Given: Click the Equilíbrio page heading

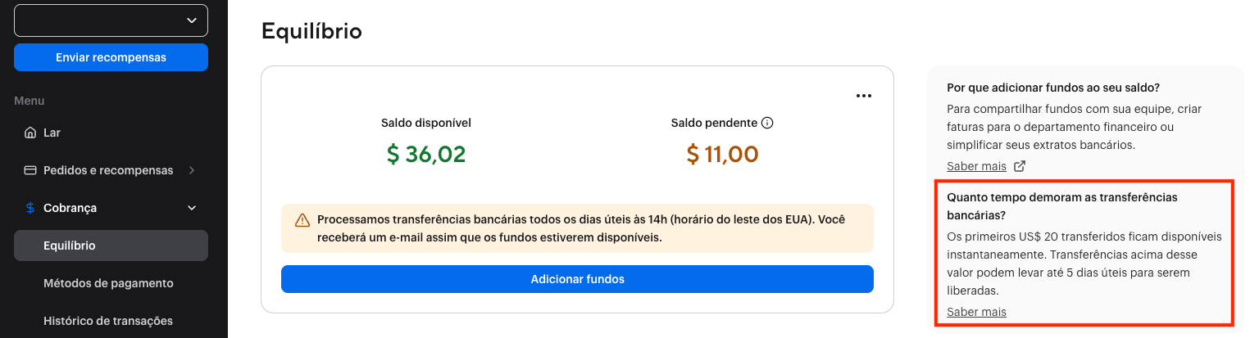Looking at the screenshot, I should pyautogui.click(x=311, y=32).
